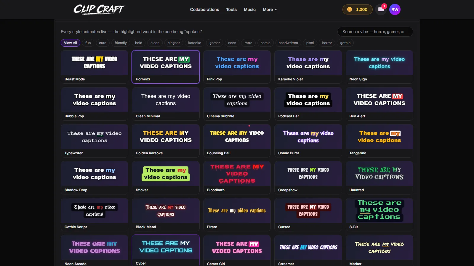The width and height of the screenshot is (474, 266).
Task: Filter styles by the clean tag
Action: [x=155, y=43]
